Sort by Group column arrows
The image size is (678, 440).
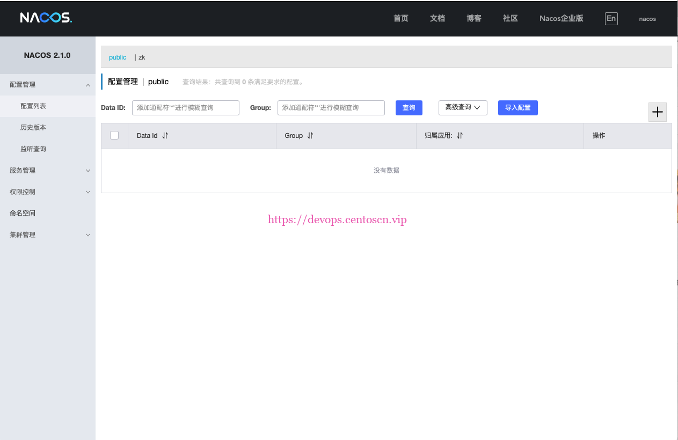(x=310, y=136)
